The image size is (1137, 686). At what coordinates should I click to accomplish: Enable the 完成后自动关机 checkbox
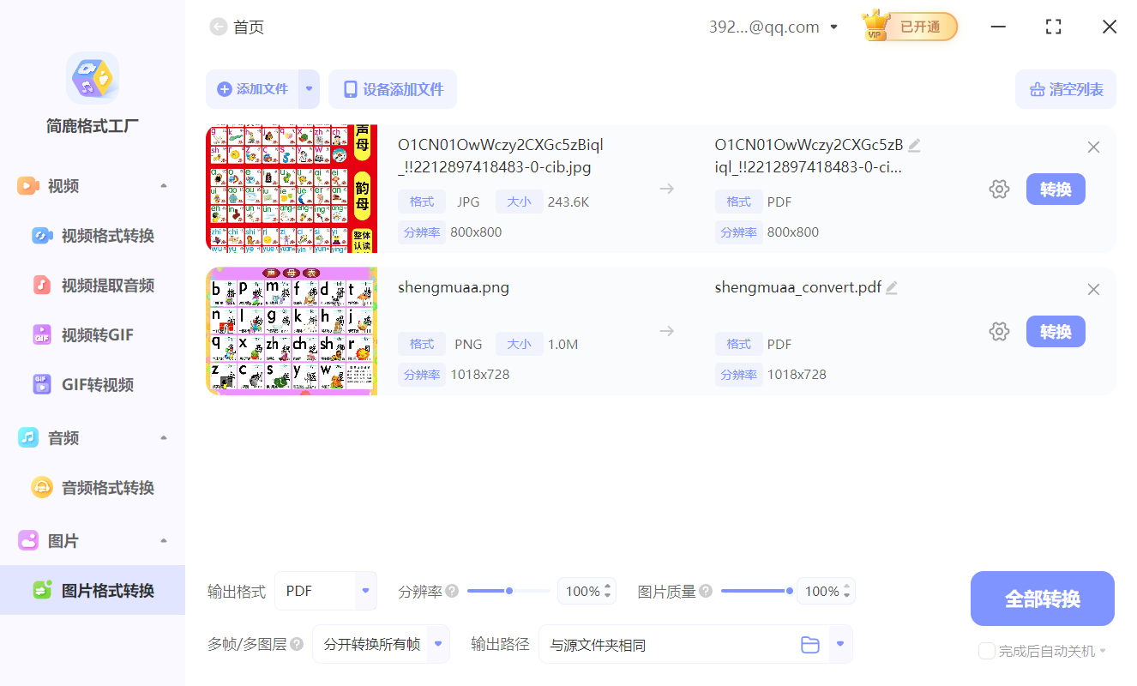point(986,651)
